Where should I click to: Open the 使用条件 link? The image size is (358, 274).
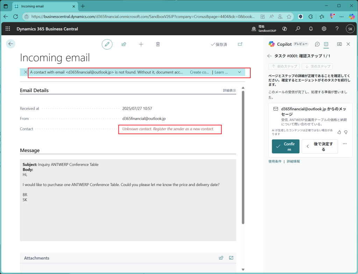[x=275, y=161]
